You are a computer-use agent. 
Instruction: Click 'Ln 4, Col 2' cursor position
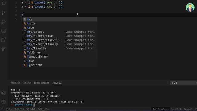pos(176,109)
